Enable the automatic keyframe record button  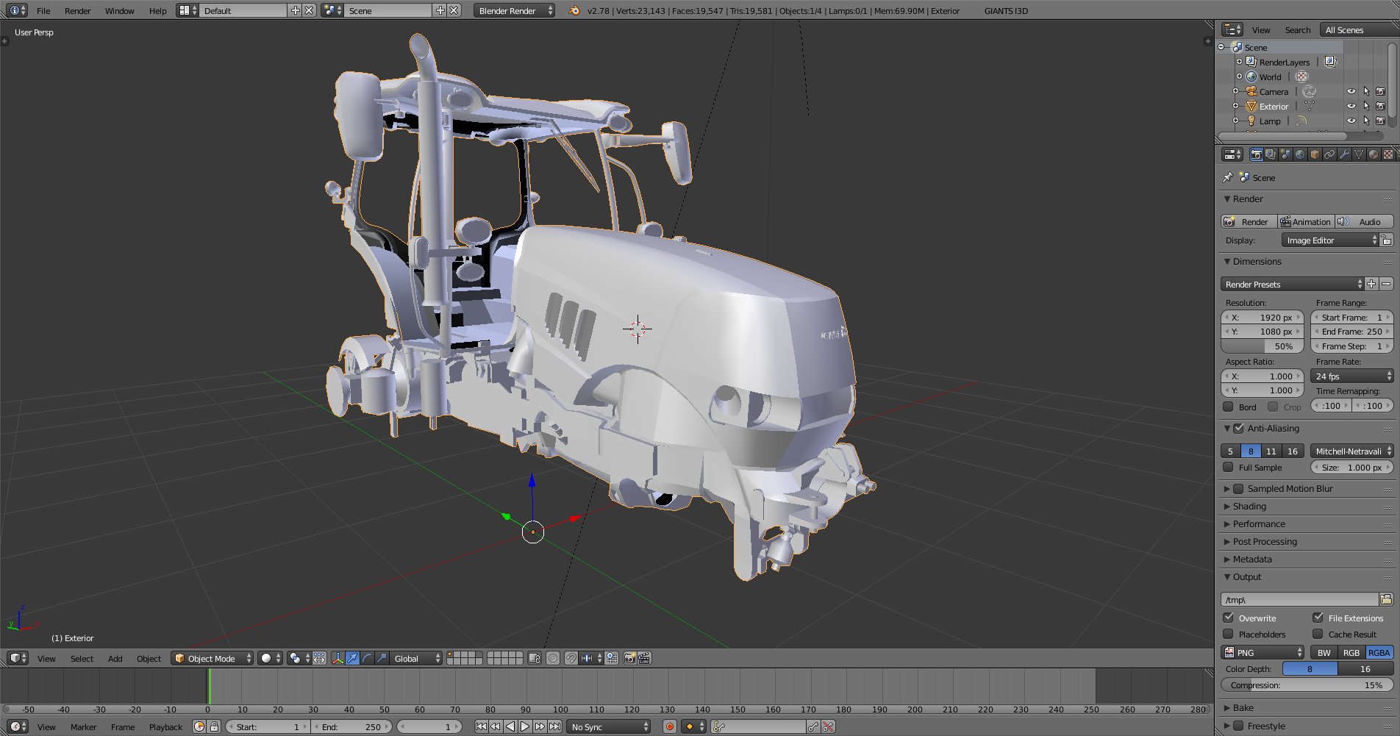pos(669,726)
